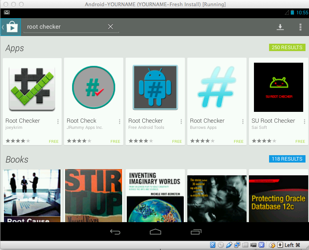
Task: Open Inventing Imaginary Worlds book cover
Action: [155, 196]
